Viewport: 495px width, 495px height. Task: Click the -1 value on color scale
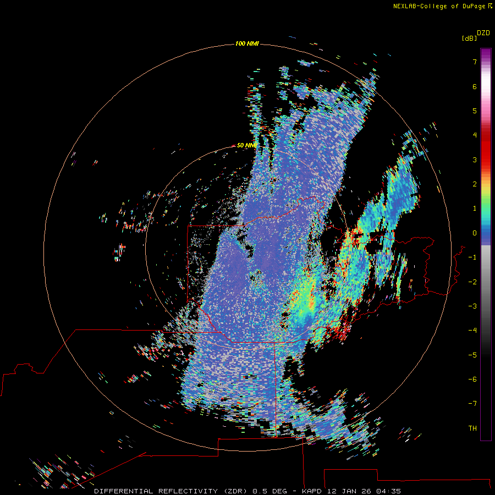pyautogui.click(x=472, y=257)
